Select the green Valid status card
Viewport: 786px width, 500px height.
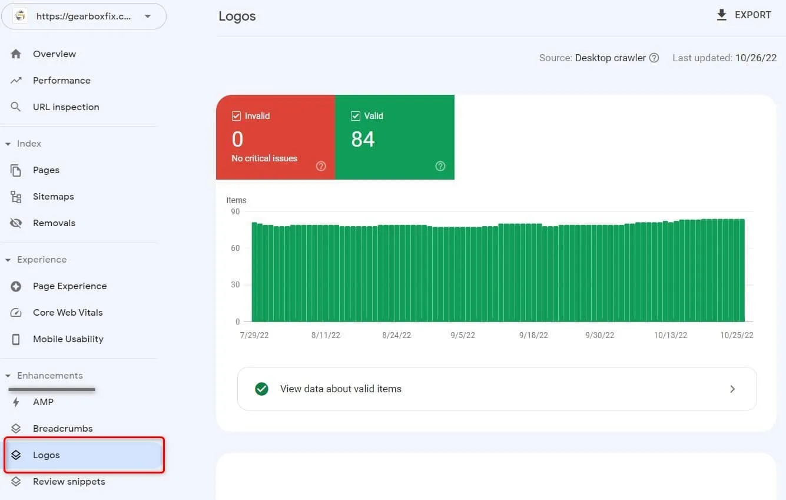(x=395, y=137)
